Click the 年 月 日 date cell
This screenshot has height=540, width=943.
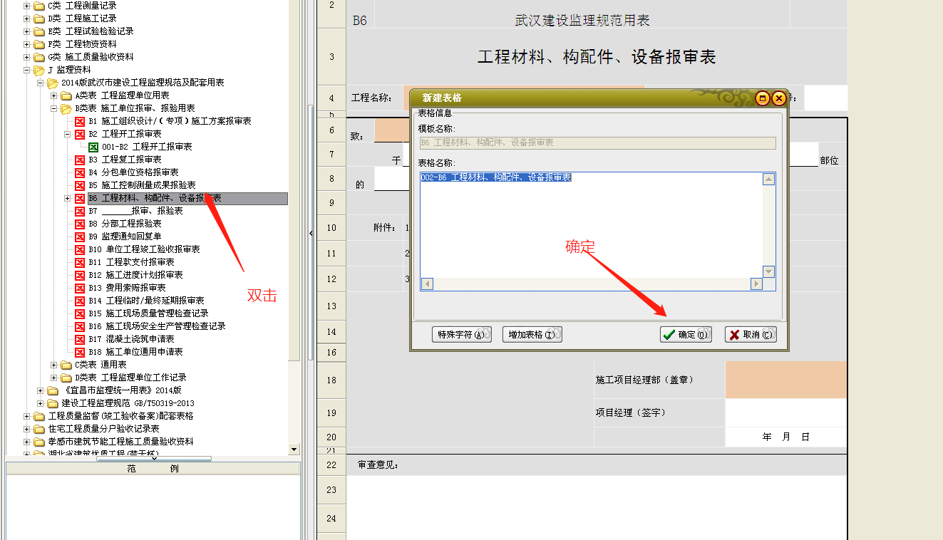pyautogui.click(x=786, y=437)
